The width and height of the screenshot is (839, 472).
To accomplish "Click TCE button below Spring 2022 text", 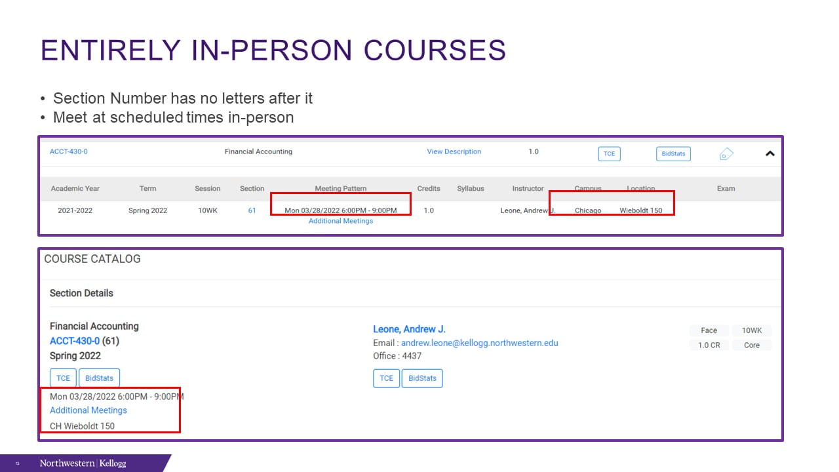I will click(x=63, y=378).
